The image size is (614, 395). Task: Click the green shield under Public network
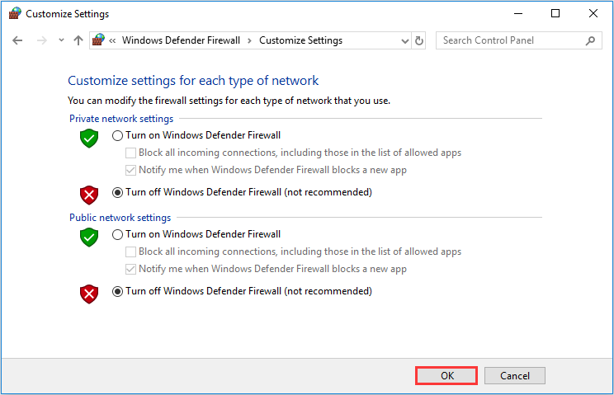[89, 237]
